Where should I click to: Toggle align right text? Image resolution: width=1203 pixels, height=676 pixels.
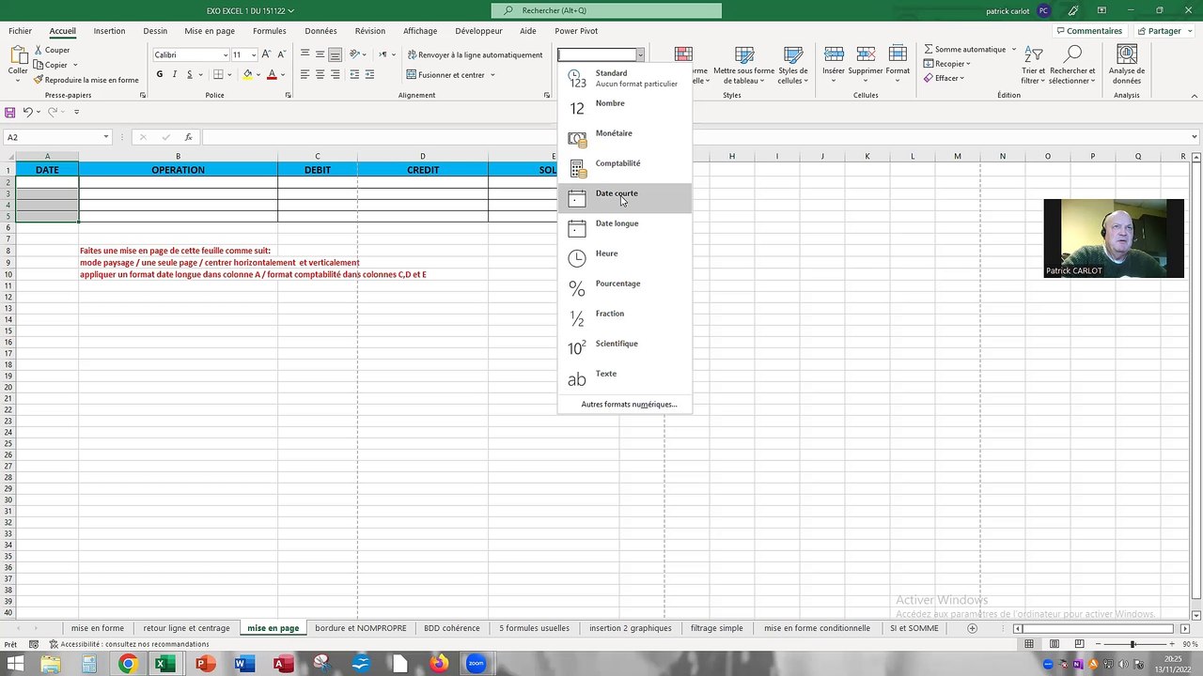(x=335, y=74)
